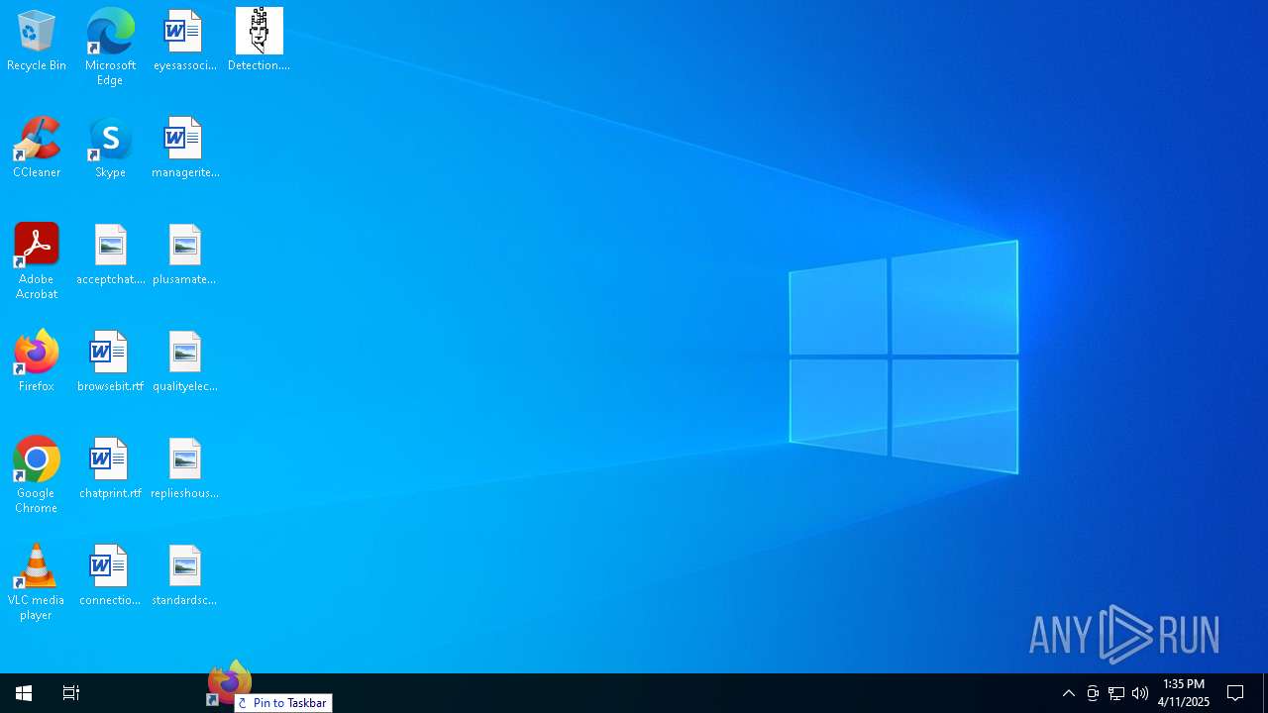Open the Windows Start menu
Viewport: 1268px width, 713px height.
pos(24,693)
